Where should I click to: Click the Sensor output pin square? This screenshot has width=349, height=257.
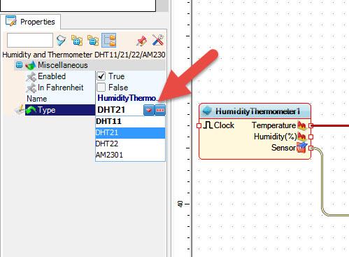coord(311,148)
